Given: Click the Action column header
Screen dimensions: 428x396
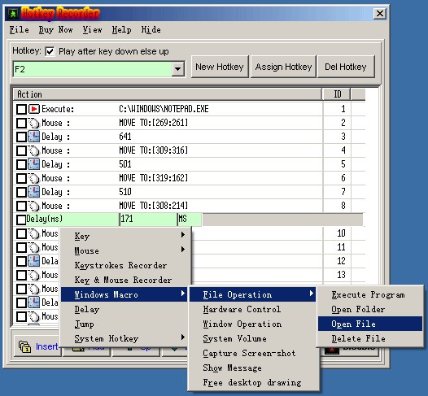Looking at the screenshot, I should click(x=168, y=94).
